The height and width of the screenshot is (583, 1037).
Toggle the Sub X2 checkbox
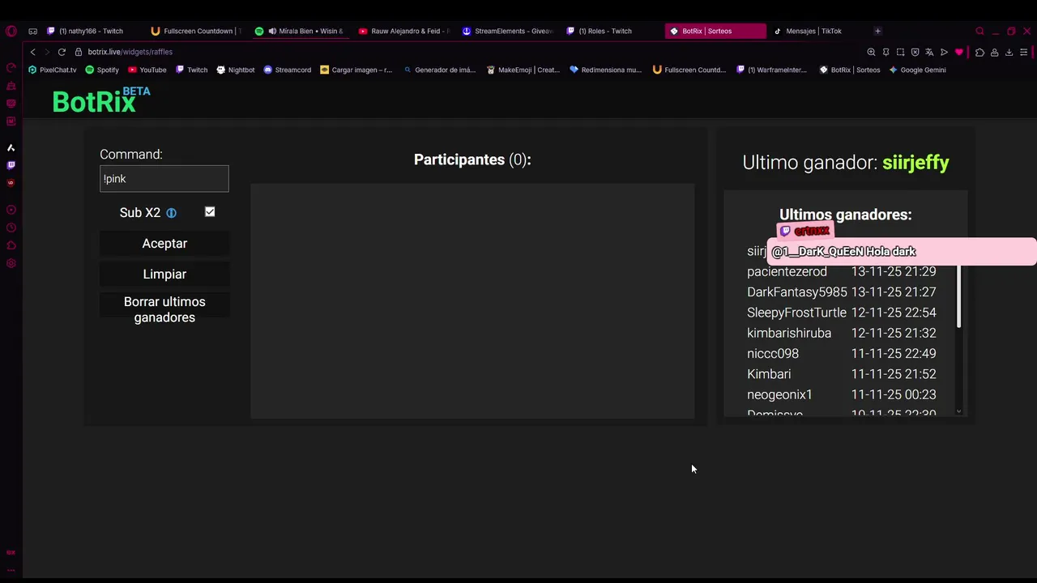[210, 212]
